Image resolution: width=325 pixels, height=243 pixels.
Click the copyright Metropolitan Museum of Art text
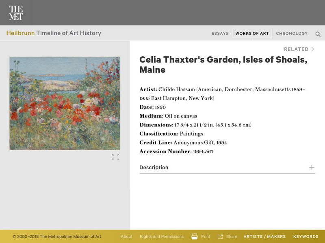pyautogui.click(x=57, y=237)
